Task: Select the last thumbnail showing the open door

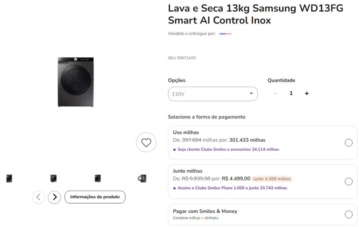Action: tap(141, 178)
